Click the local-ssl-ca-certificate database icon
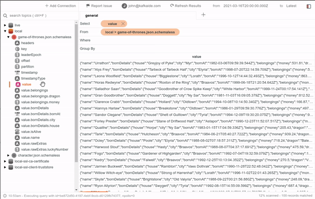The image size is (315, 199). pyautogui.click(x=11, y=161)
